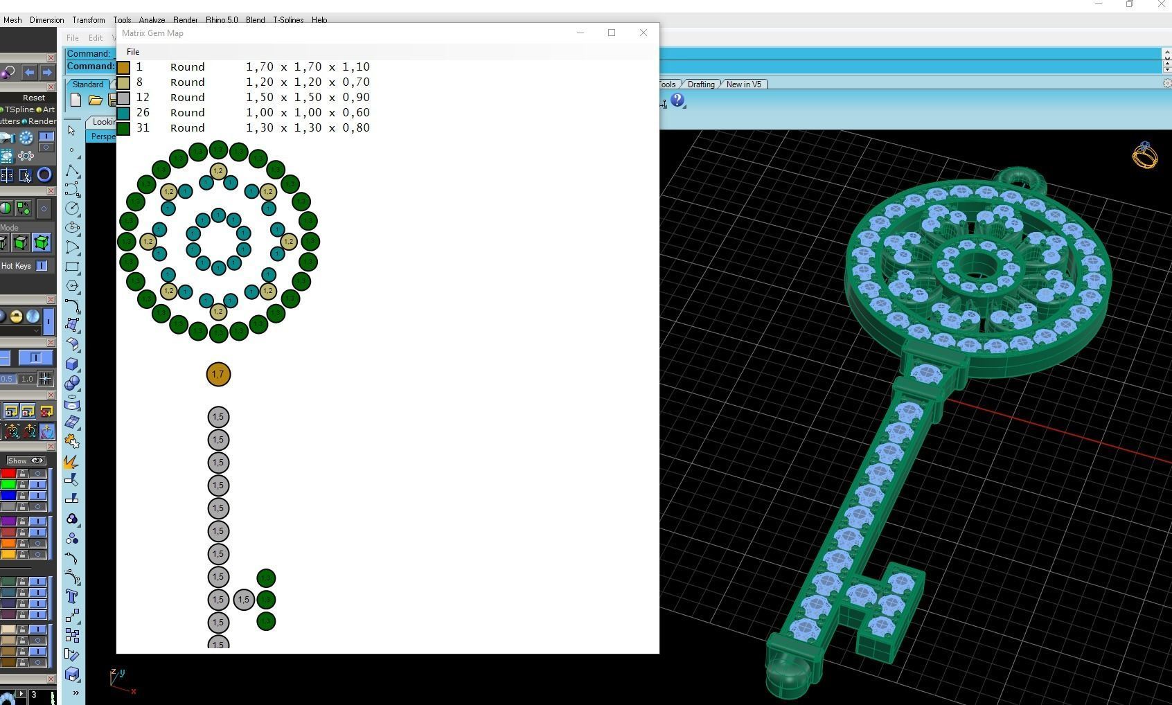Click the Array tool icon

(72, 635)
